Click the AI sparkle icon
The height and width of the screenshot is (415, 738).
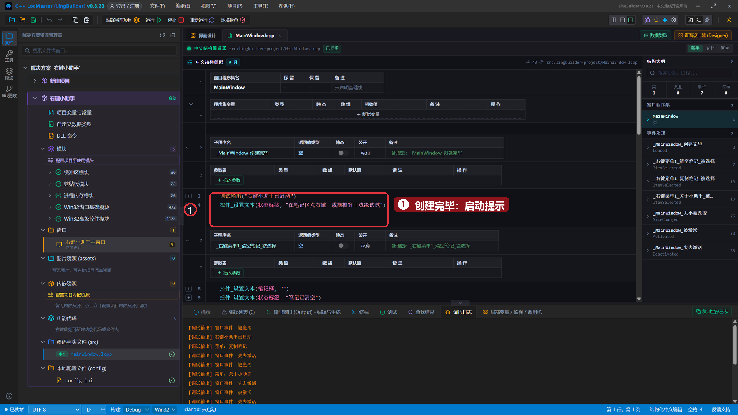pos(707,20)
